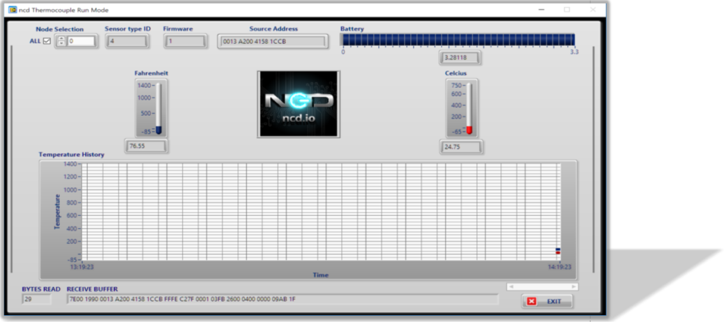724x322 pixels.
Task: Click the data point markers in Temperature History
Action: point(558,251)
